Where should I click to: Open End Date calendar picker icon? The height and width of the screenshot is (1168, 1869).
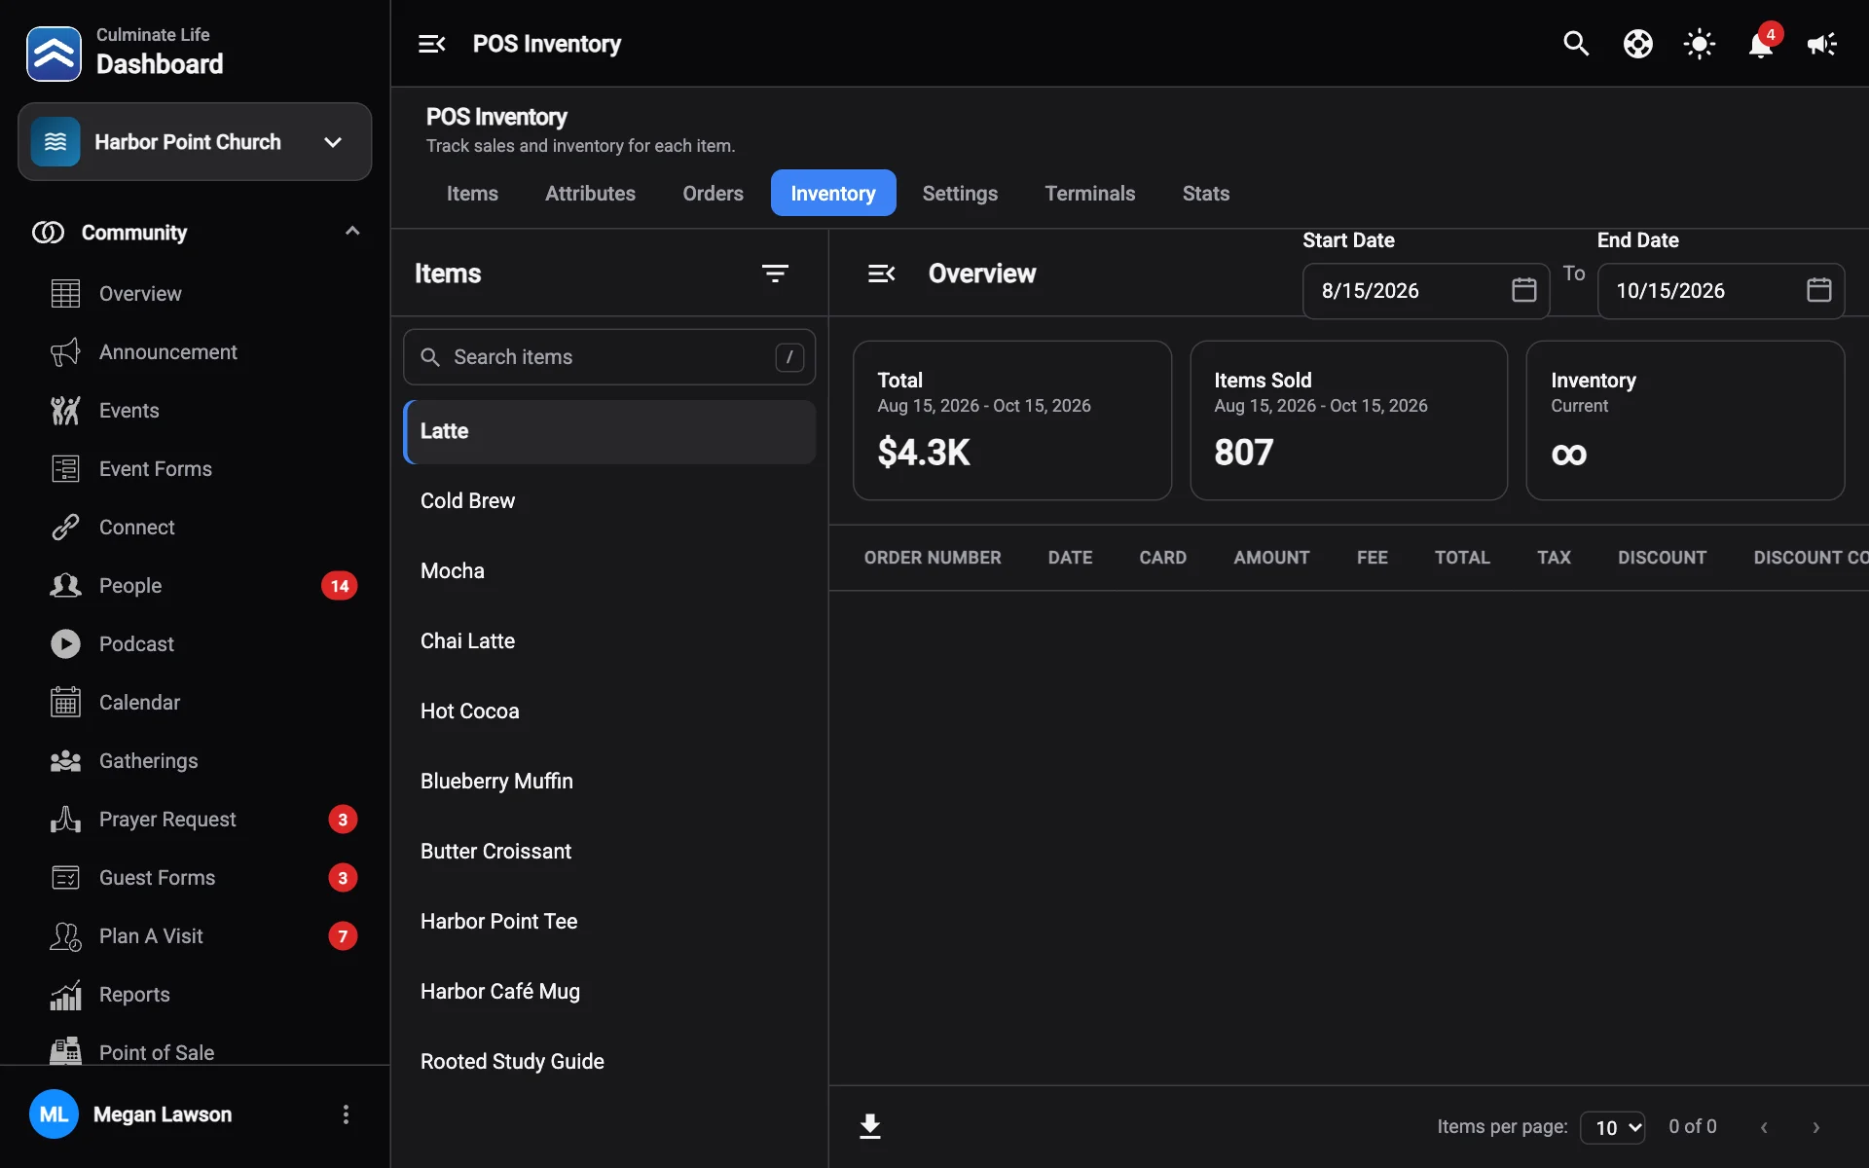(1818, 290)
